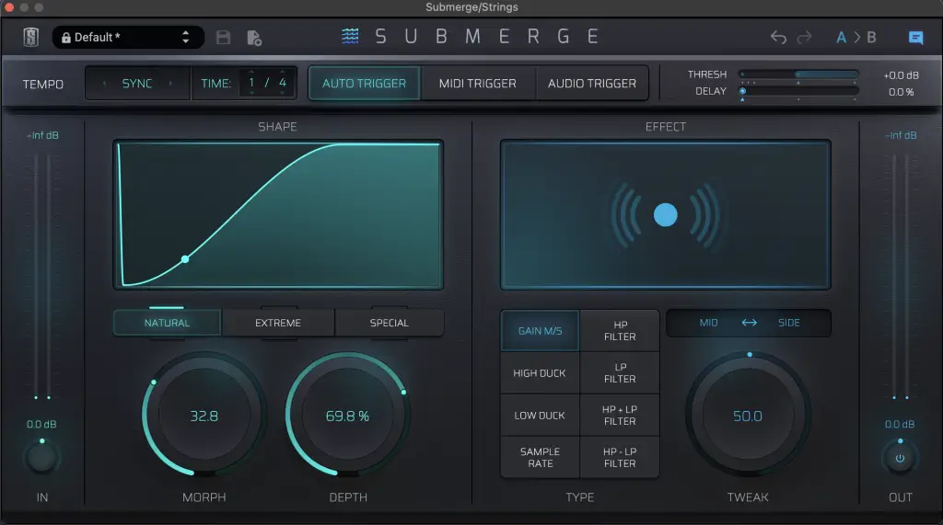Screen dimensions: 943x525
Task: Redo the last change
Action: (804, 38)
